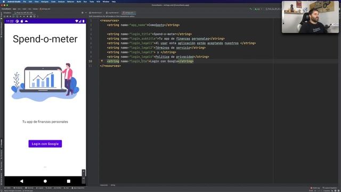Open the Apple menu
The image size is (341, 192).
[4, 2]
